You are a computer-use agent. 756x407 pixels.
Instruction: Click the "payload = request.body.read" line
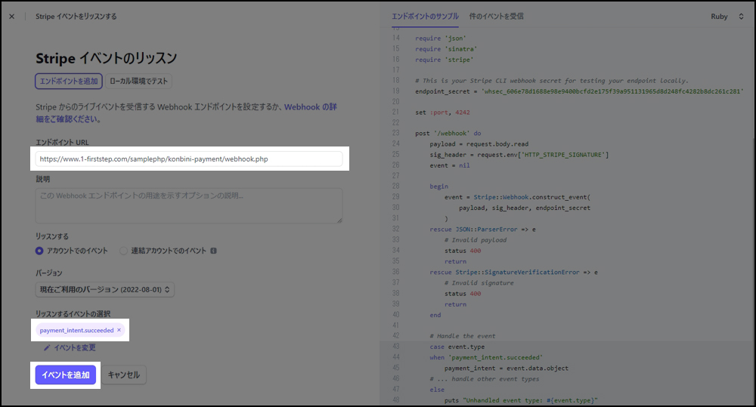479,144
